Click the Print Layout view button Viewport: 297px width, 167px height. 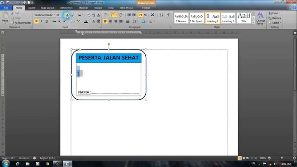coord(239,158)
